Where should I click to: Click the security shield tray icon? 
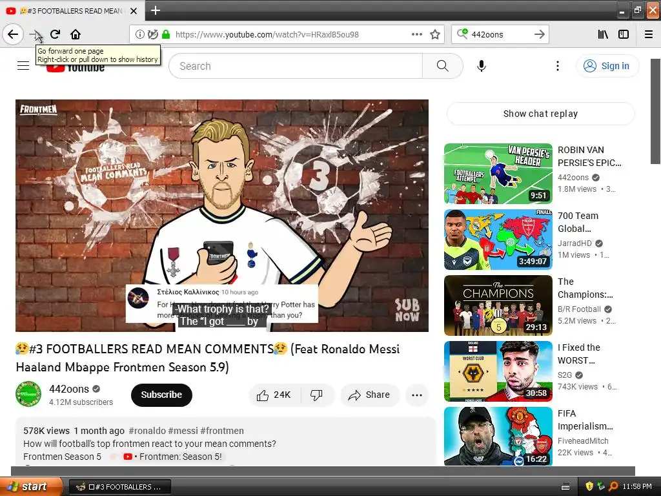point(589,486)
